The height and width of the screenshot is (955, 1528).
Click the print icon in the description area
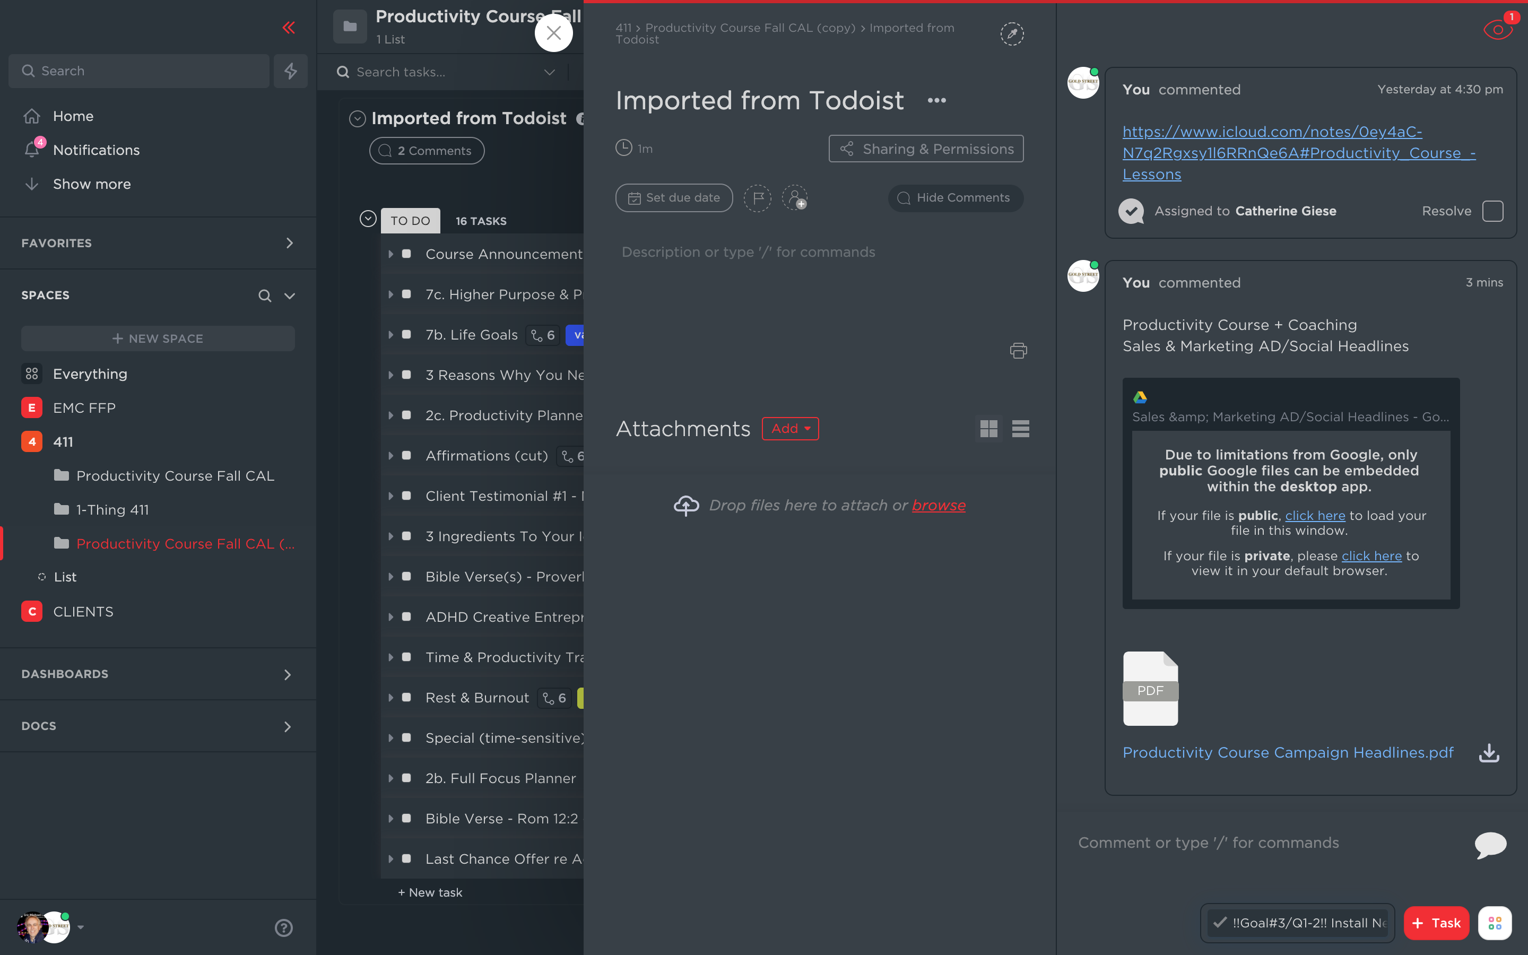(x=1018, y=351)
